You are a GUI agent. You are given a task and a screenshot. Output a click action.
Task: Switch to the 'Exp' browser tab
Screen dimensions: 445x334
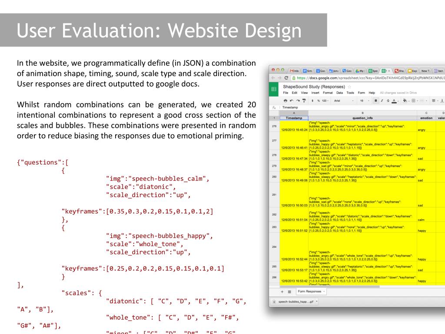[x=413, y=71]
